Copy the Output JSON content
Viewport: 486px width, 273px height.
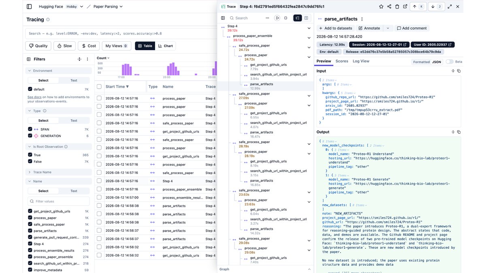(x=459, y=132)
